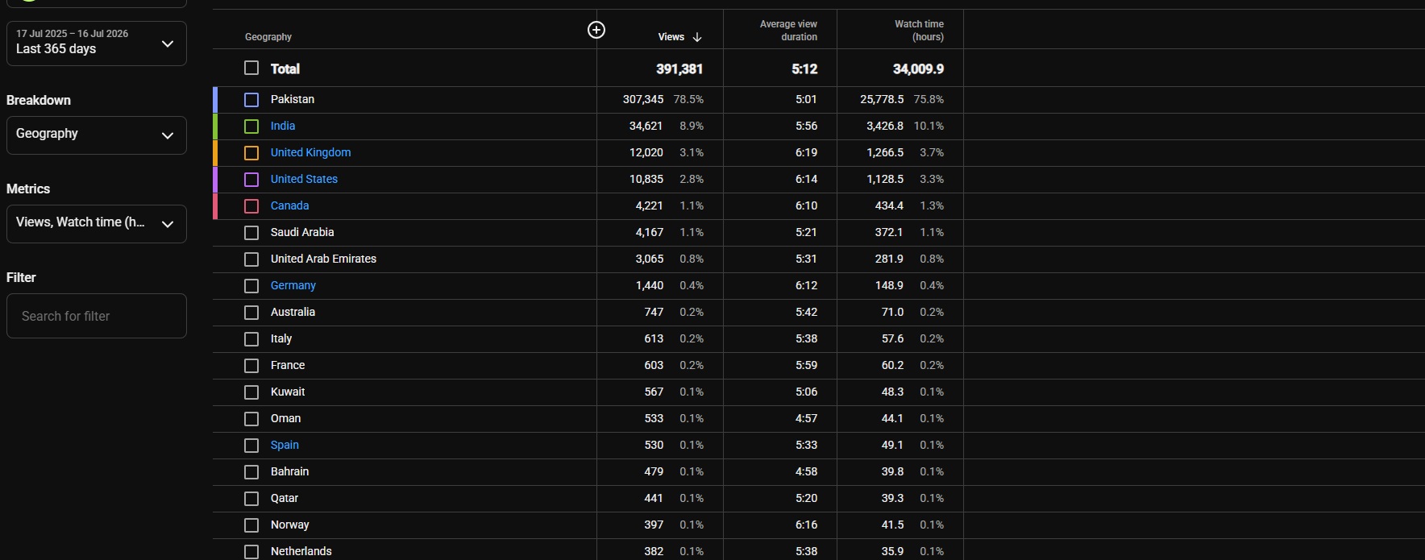Open the date range Last 365 days dropdown
The height and width of the screenshot is (560, 1425).
point(97,43)
